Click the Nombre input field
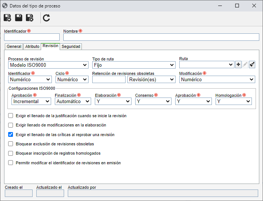The image size is (263, 201). pos(161,37)
